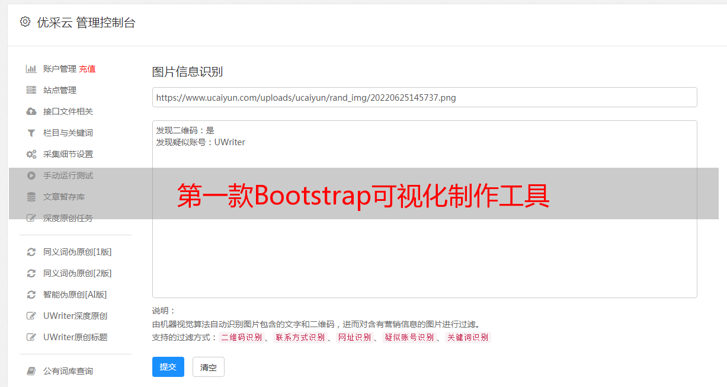This screenshot has width=727, height=387.
Task: Click inside the recognition result text area
Action: click(424, 209)
